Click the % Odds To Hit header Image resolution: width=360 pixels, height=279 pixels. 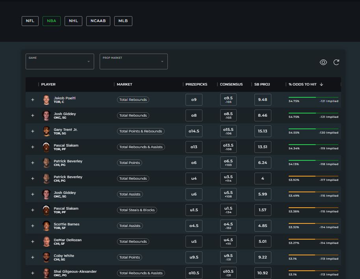pyautogui.click(x=302, y=84)
